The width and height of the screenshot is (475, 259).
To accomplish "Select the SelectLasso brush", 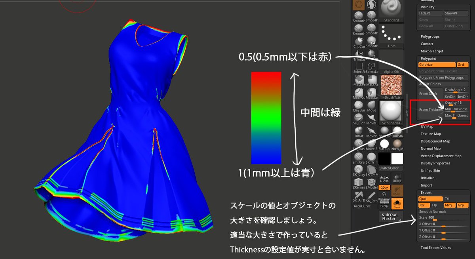I will point(372,68).
